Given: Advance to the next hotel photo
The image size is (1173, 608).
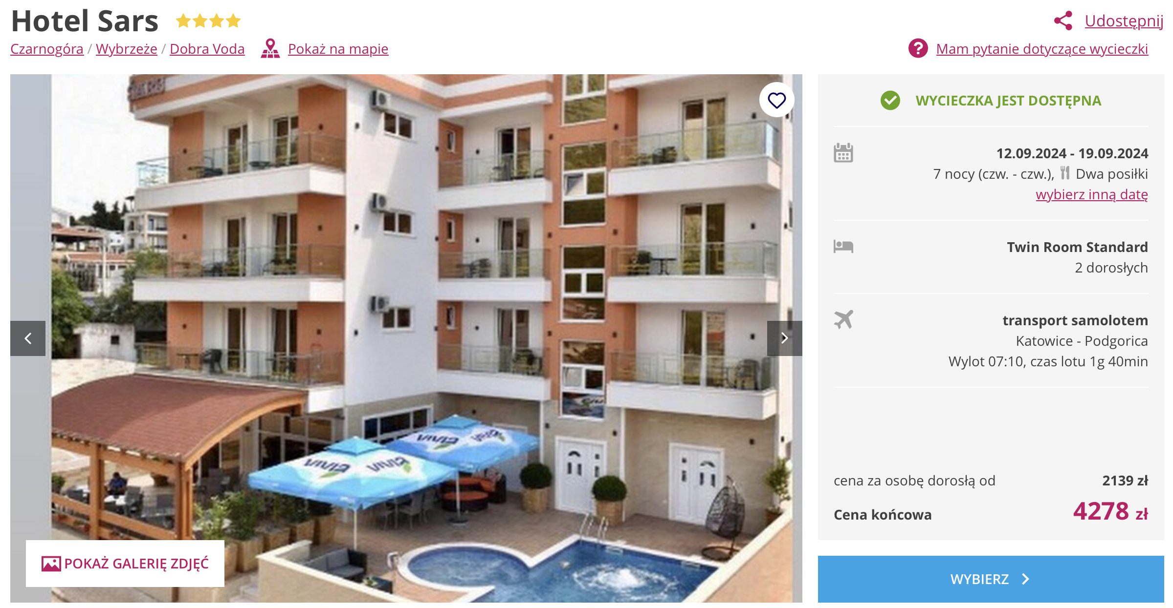Looking at the screenshot, I should pos(784,338).
